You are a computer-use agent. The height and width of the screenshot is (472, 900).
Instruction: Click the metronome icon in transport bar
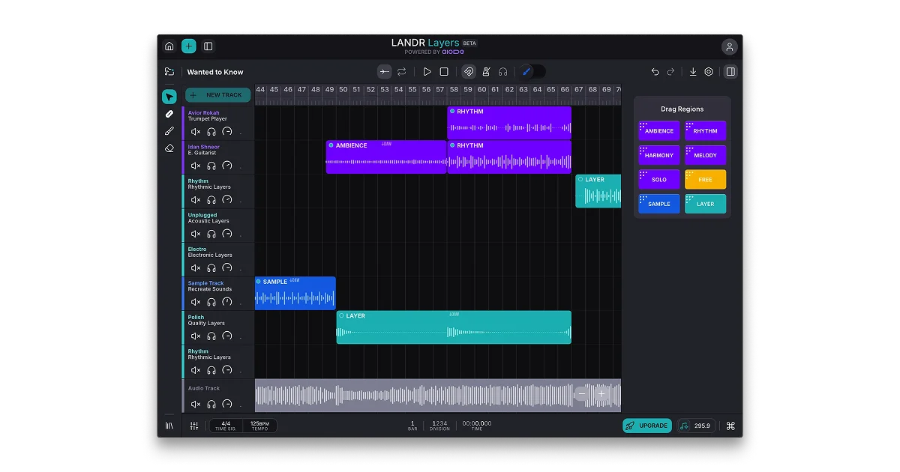point(486,72)
